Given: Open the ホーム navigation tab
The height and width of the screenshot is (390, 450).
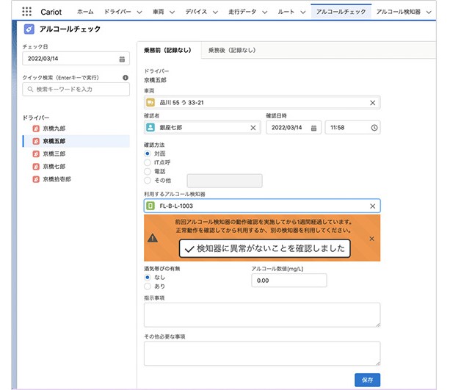Looking at the screenshot, I should [85, 12].
